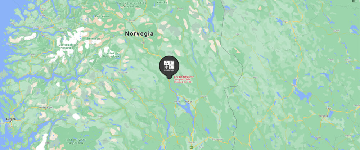Select the Vossevangen town label

coord(46,107)
